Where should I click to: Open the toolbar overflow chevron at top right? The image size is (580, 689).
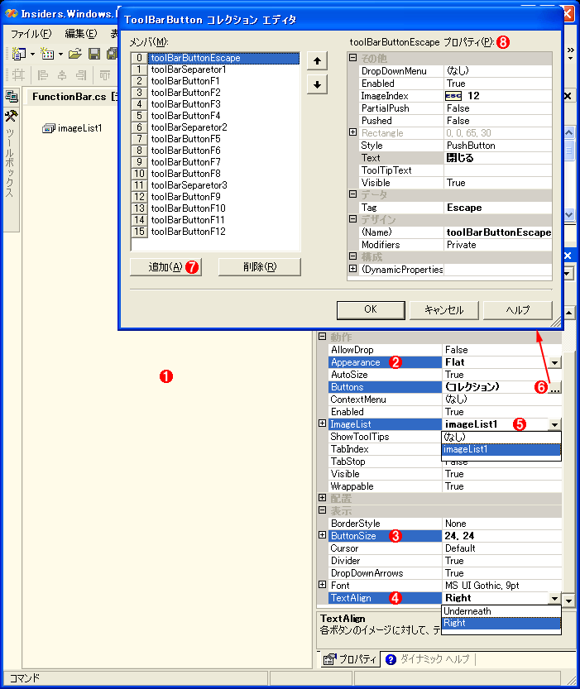571,54
